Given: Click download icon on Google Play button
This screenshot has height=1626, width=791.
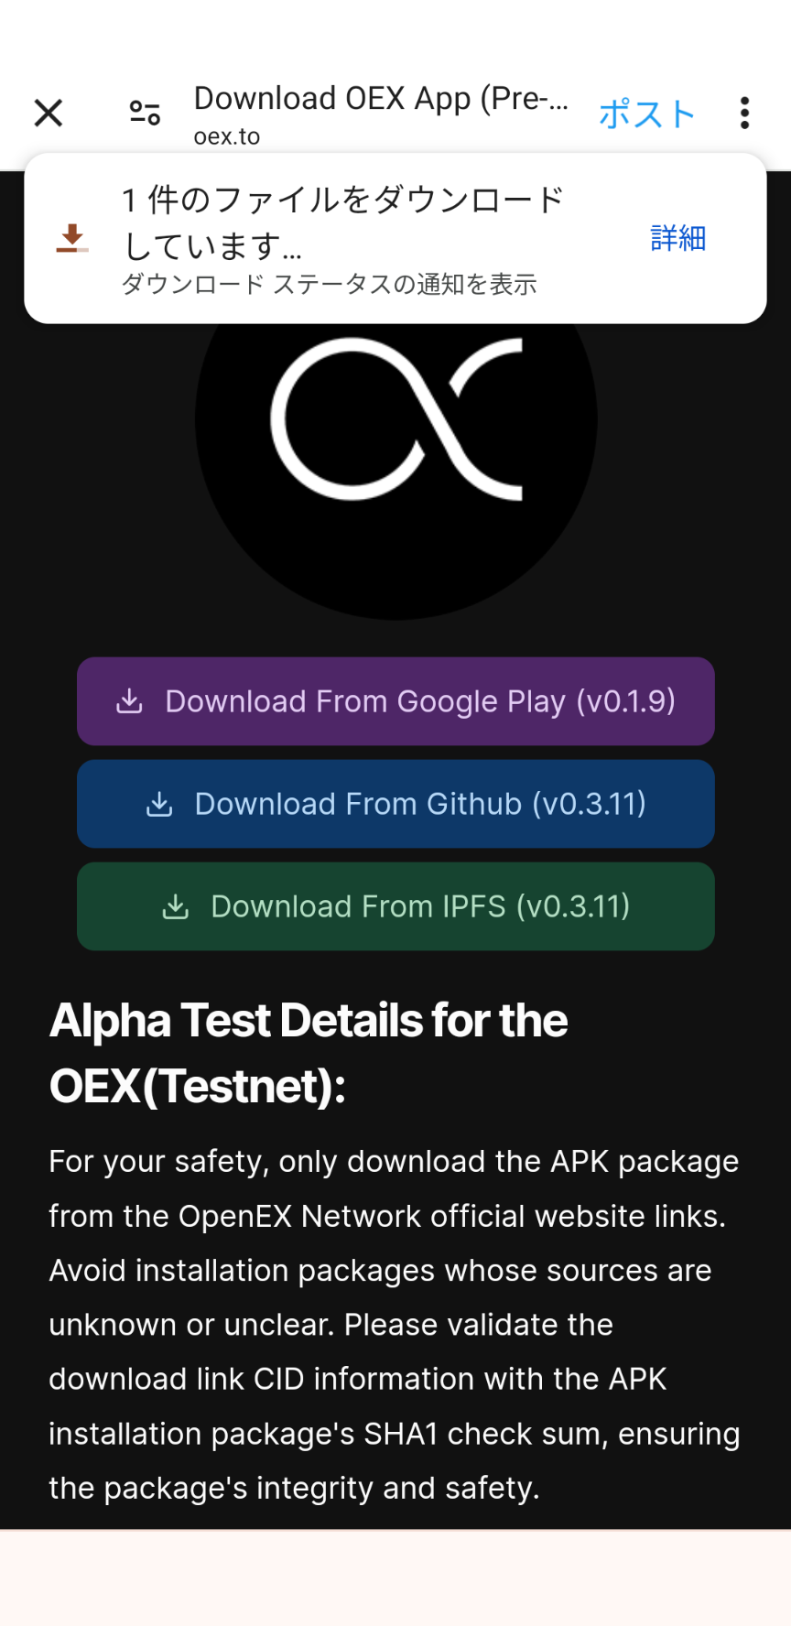Looking at the screenshot, I should 130,701.
